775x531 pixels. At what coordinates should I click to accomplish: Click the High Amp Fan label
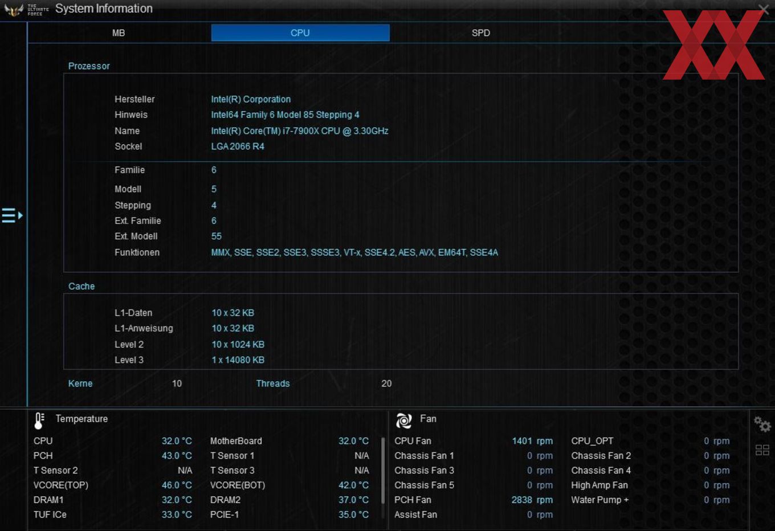[x=599, y=485]
